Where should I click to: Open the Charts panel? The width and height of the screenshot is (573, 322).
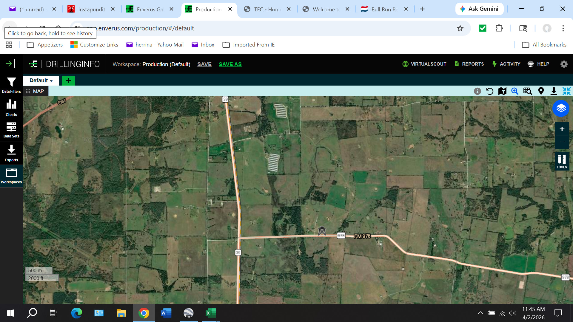click(11, 108)
